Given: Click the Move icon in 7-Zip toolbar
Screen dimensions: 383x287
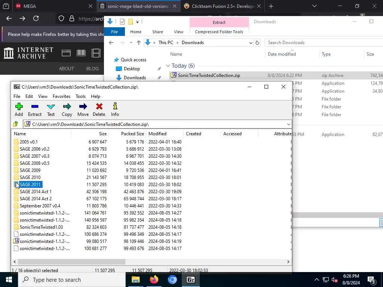Looking at the screenshot, I should click(x=83, y=107).
